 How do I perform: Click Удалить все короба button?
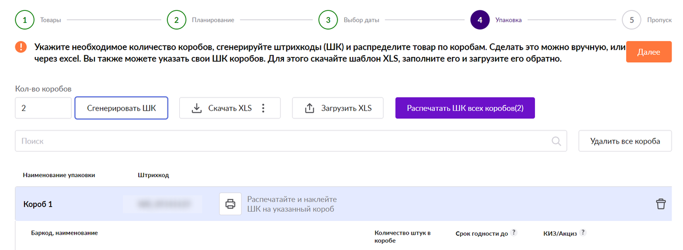[x=625, y=141]
